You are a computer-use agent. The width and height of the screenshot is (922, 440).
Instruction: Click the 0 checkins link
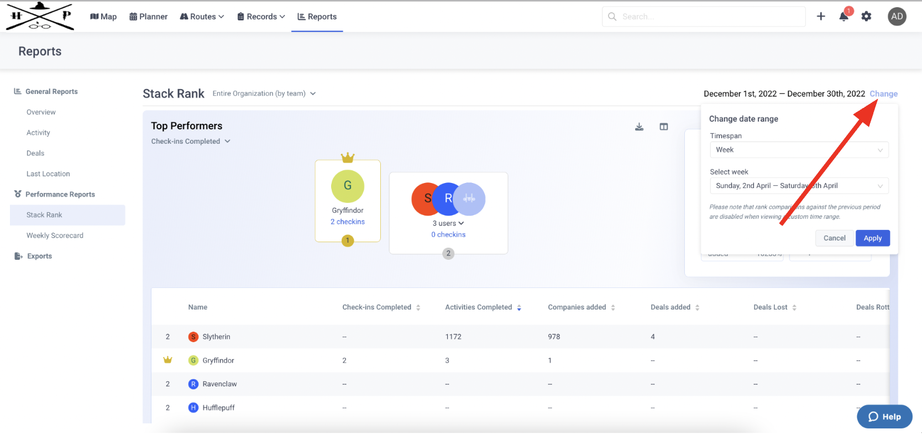(x=448, y=234)
